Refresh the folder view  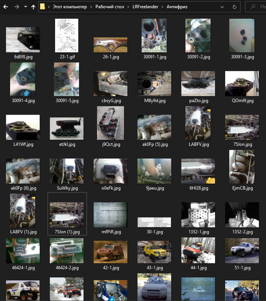pos(234,7)
